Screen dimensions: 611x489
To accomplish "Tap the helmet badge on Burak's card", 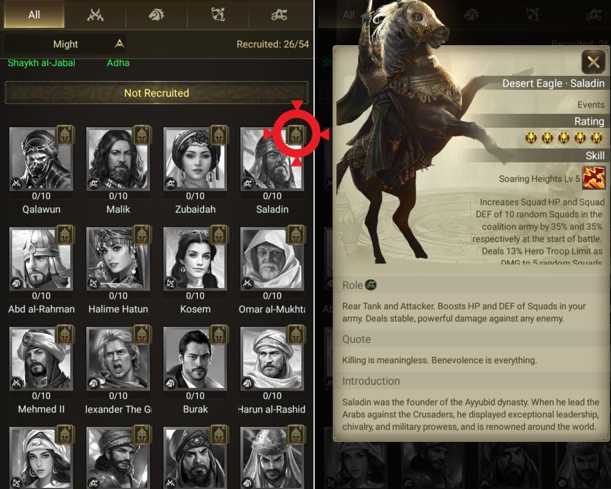I will pyautogui.click(x=219, y=334).
